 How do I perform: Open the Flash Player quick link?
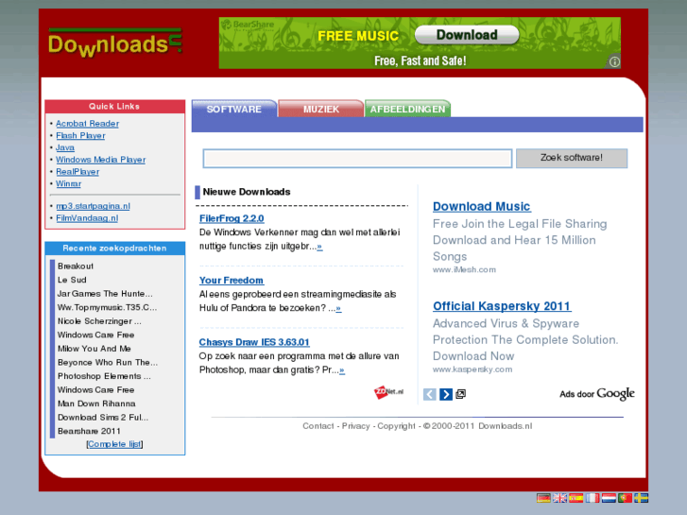coord(80,135)
